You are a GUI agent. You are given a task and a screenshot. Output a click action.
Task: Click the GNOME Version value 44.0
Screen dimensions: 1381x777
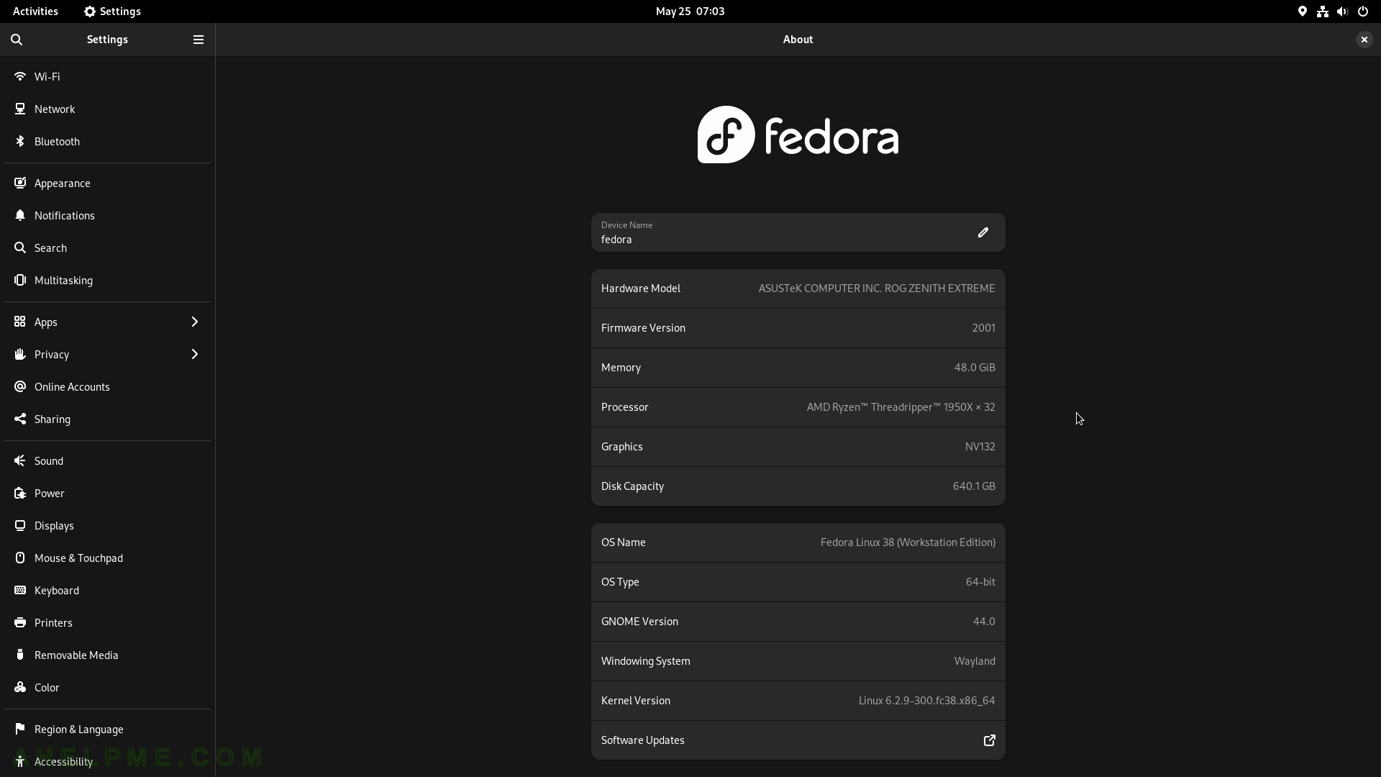[984, 622]
